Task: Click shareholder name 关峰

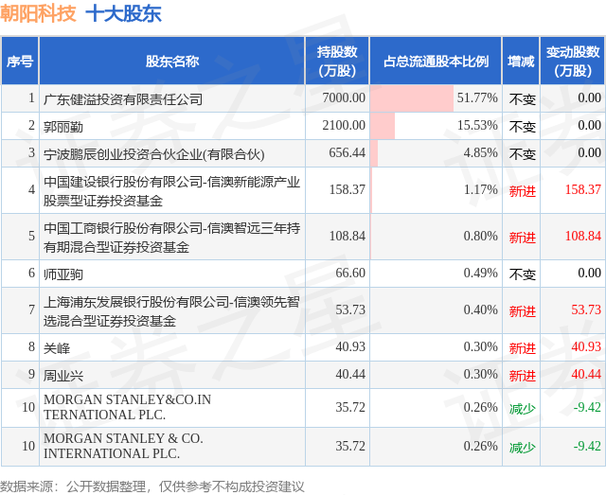Action: [x=57, y=348]
